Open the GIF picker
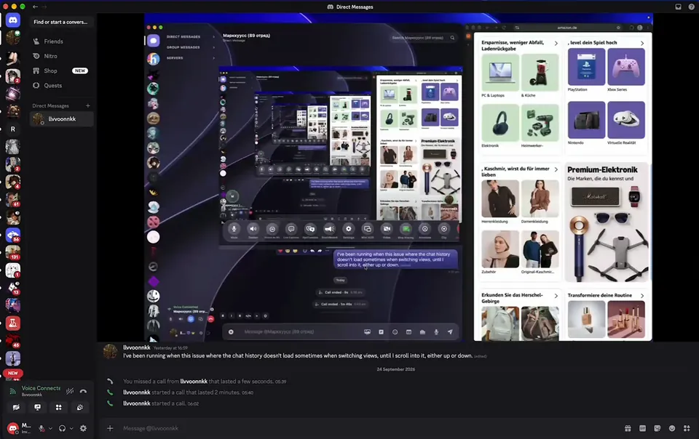This screenshot has height=439, width=699. (x=642, y=428)
